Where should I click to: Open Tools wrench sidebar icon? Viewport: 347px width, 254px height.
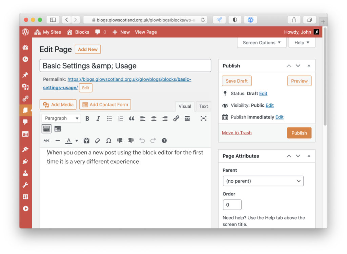point(25,185)
